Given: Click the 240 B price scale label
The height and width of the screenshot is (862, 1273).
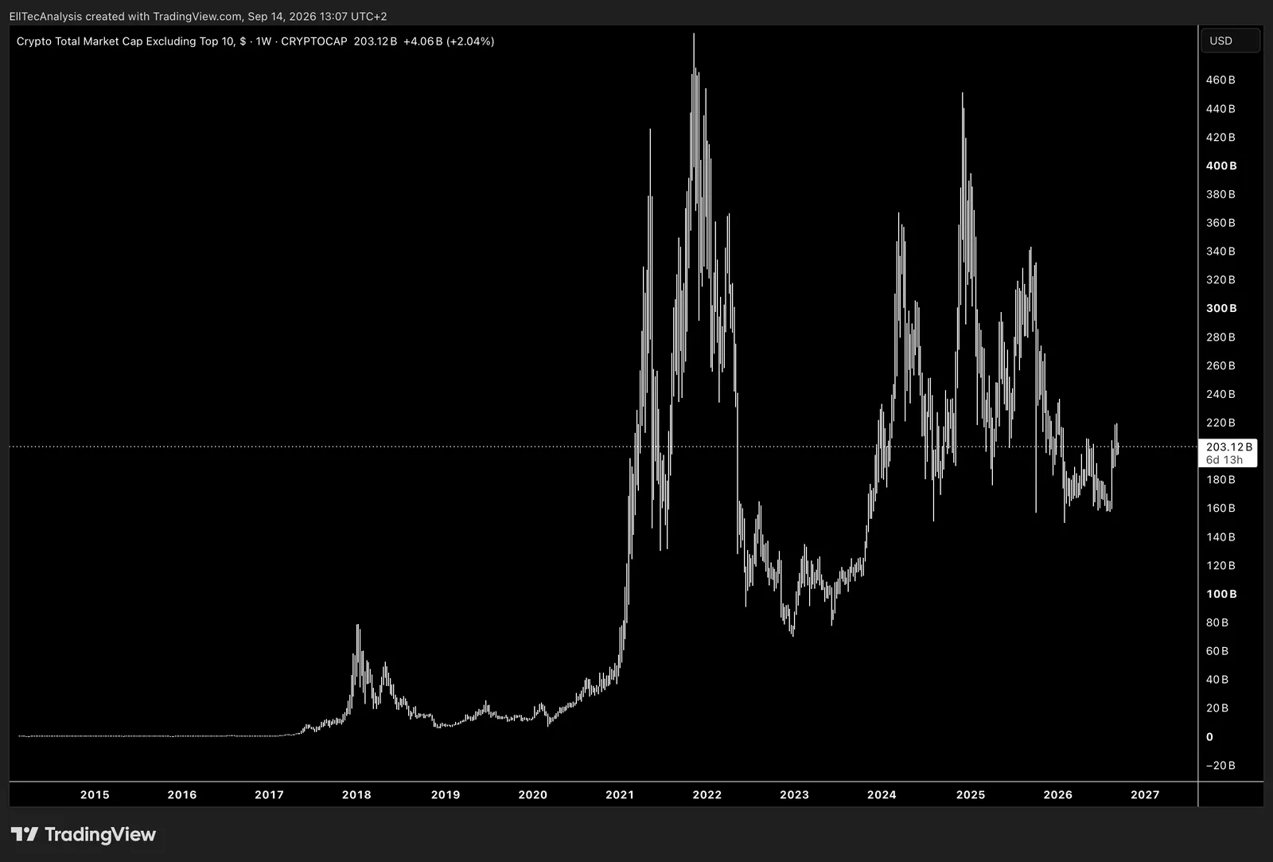Looking at the screenshot, I should 1220,394.
